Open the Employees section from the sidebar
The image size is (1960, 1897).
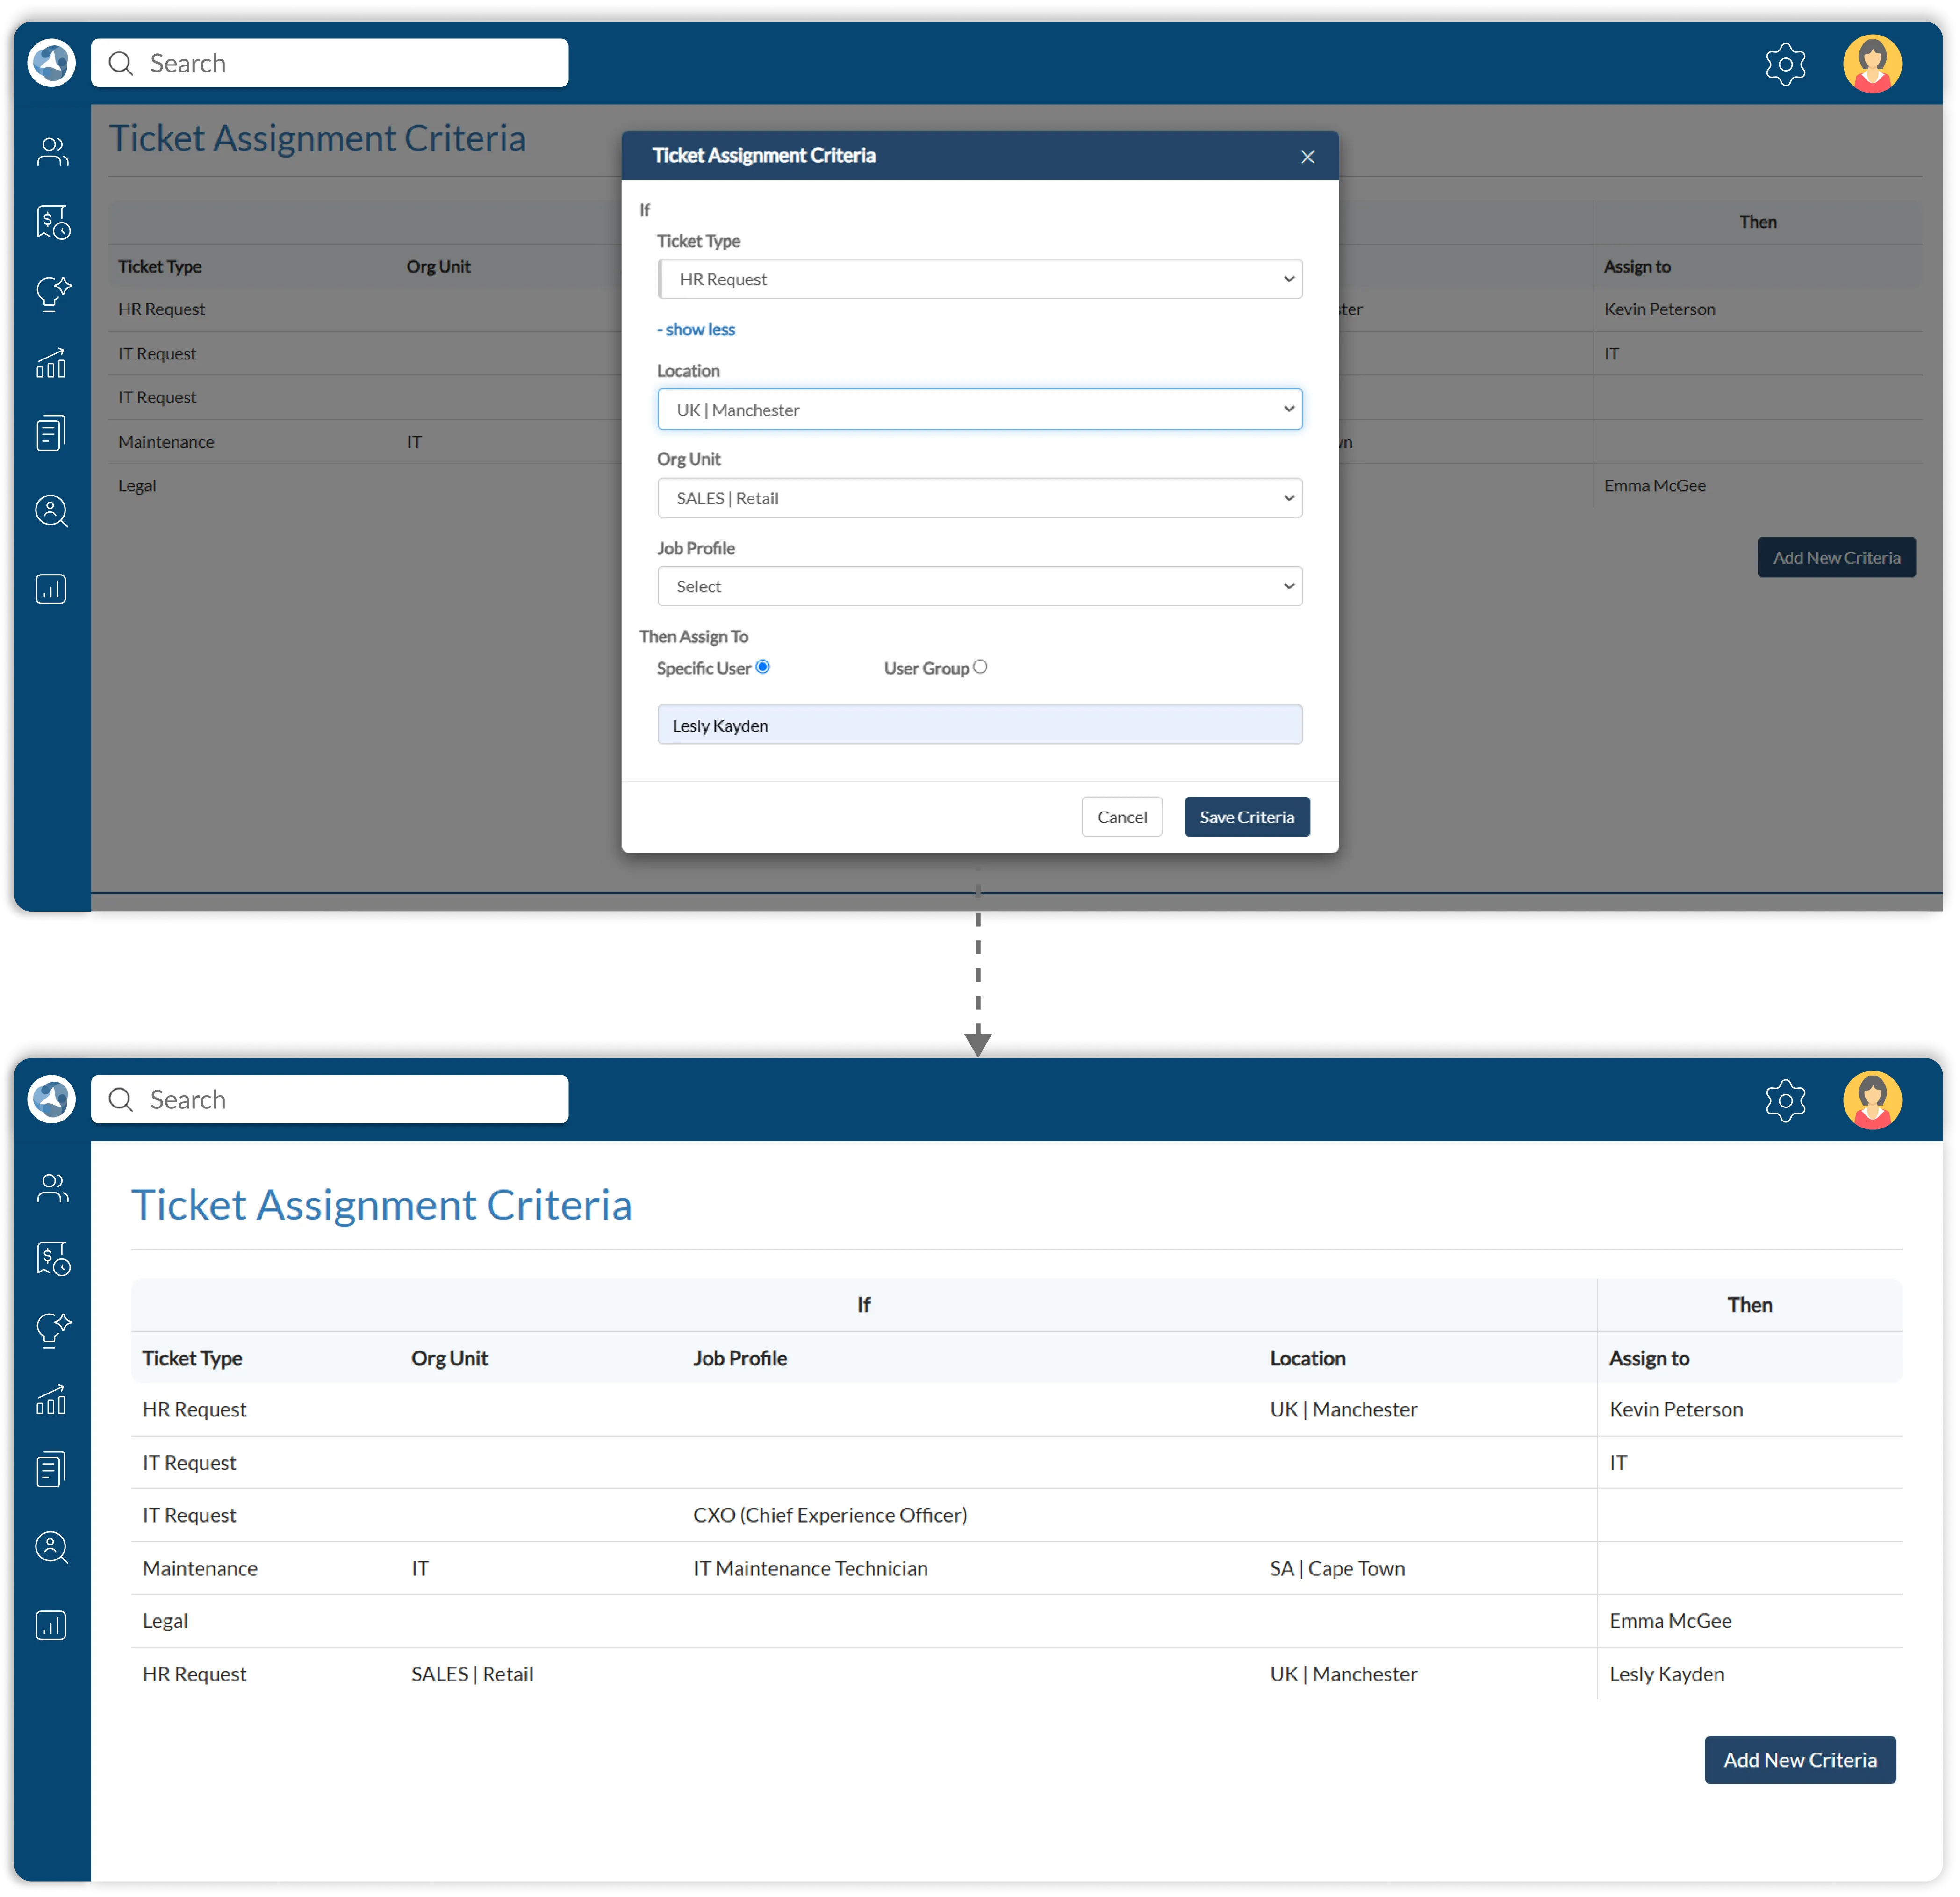point(51,151)
